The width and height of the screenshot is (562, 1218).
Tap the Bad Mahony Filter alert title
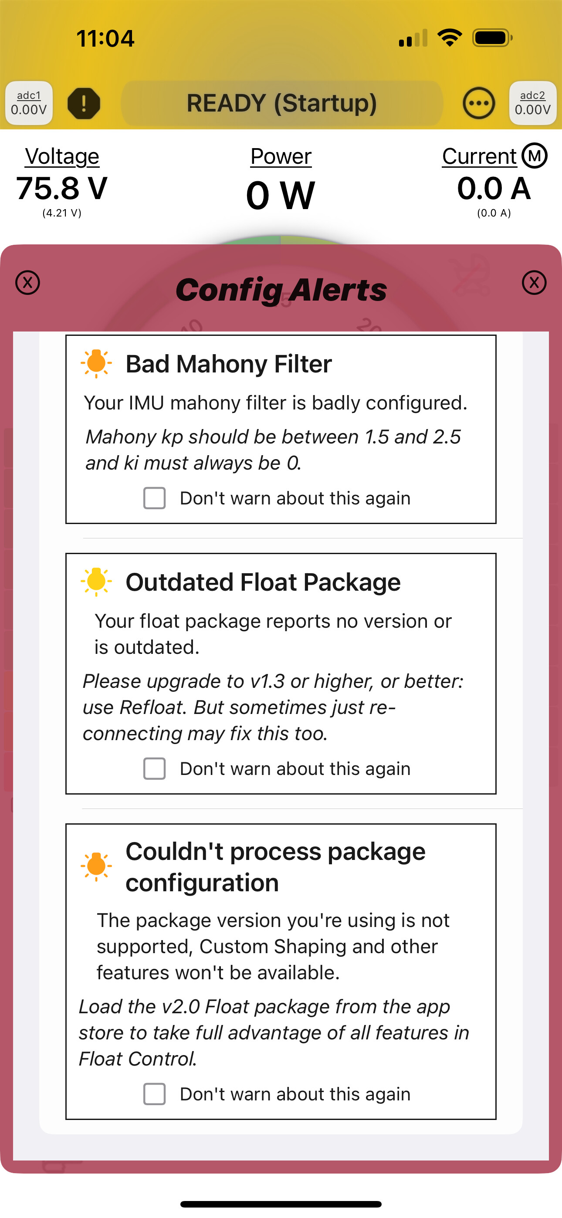[x=228, y=364]
